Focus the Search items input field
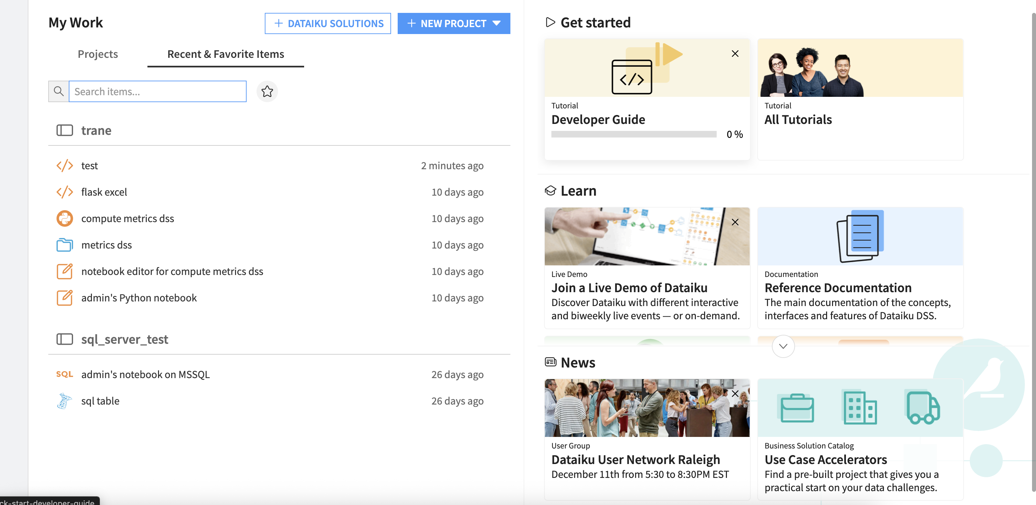Screen dimensions: 1036x505 (x=158, y=92)
